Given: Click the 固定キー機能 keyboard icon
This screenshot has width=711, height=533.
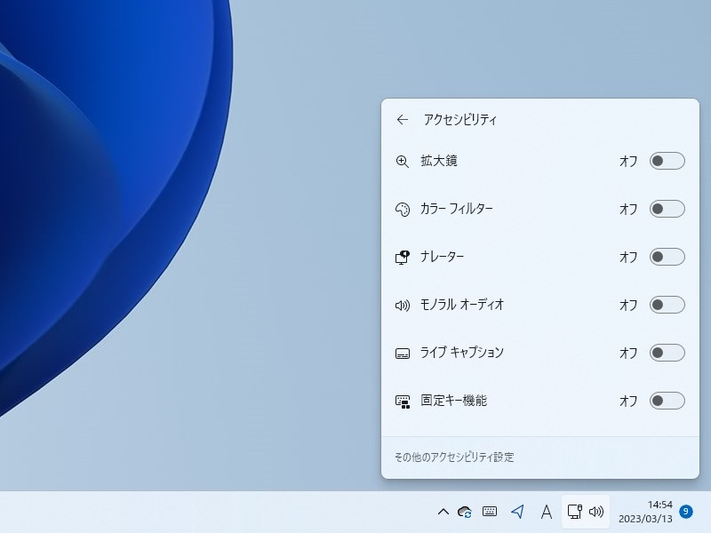Looking at the screenshot, I should click(x=403, y=401).
